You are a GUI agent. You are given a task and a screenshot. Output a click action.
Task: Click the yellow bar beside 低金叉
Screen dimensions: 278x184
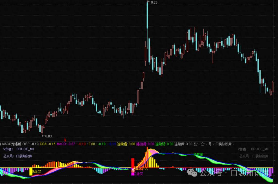tap(31, 172)
